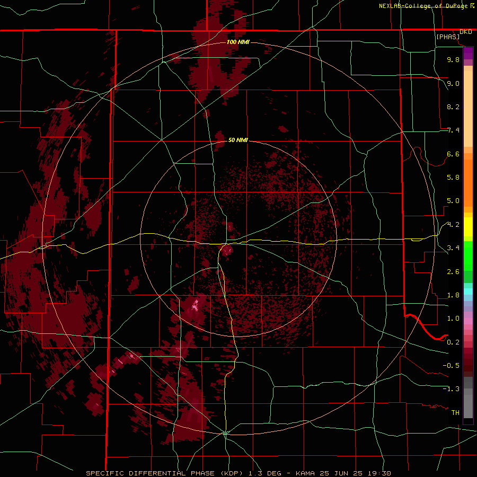Screen dimensions: 477x477
Task: Click the 1.0 scale value
Action: pyautogui.click(x=453, y=319)
